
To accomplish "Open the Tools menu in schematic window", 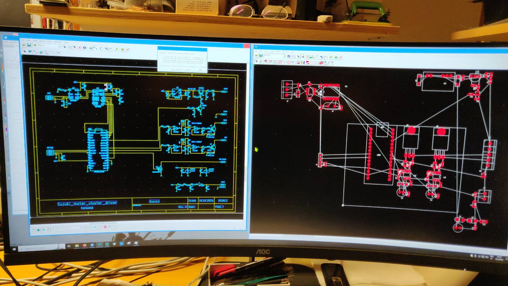I will [x=49, y=41].
